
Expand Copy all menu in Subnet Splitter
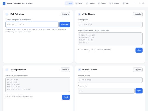click(138, 70)
